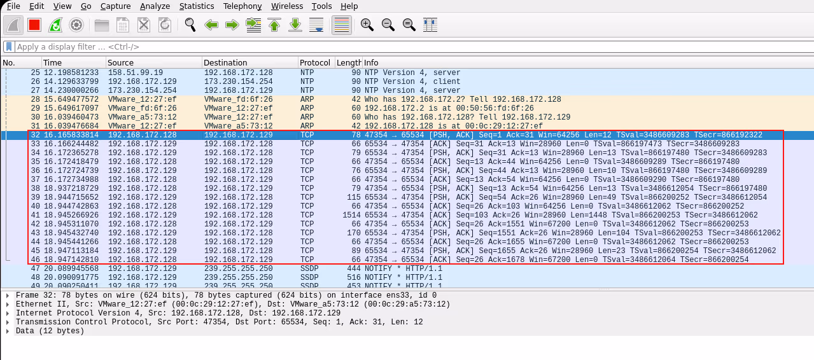Select packet 25 NTP Version 4, server
This screenshot has width=814, height=360.
407,73
